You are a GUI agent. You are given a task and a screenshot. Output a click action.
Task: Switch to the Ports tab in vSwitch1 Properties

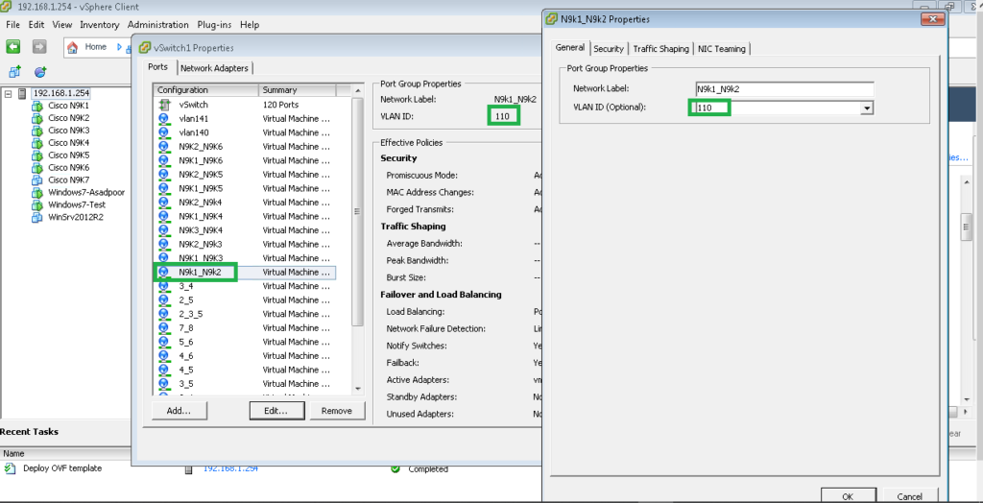158,67
